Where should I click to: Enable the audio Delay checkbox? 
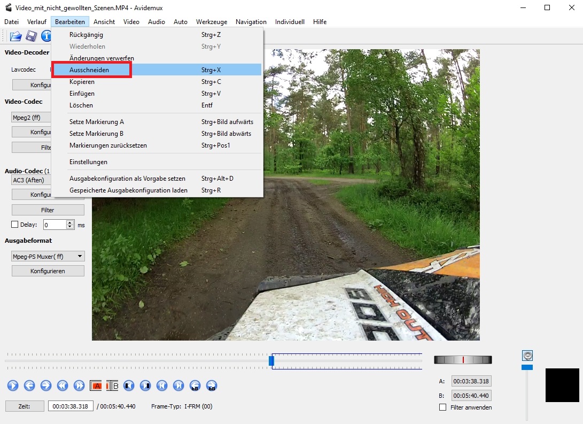[x=15, y=225]
